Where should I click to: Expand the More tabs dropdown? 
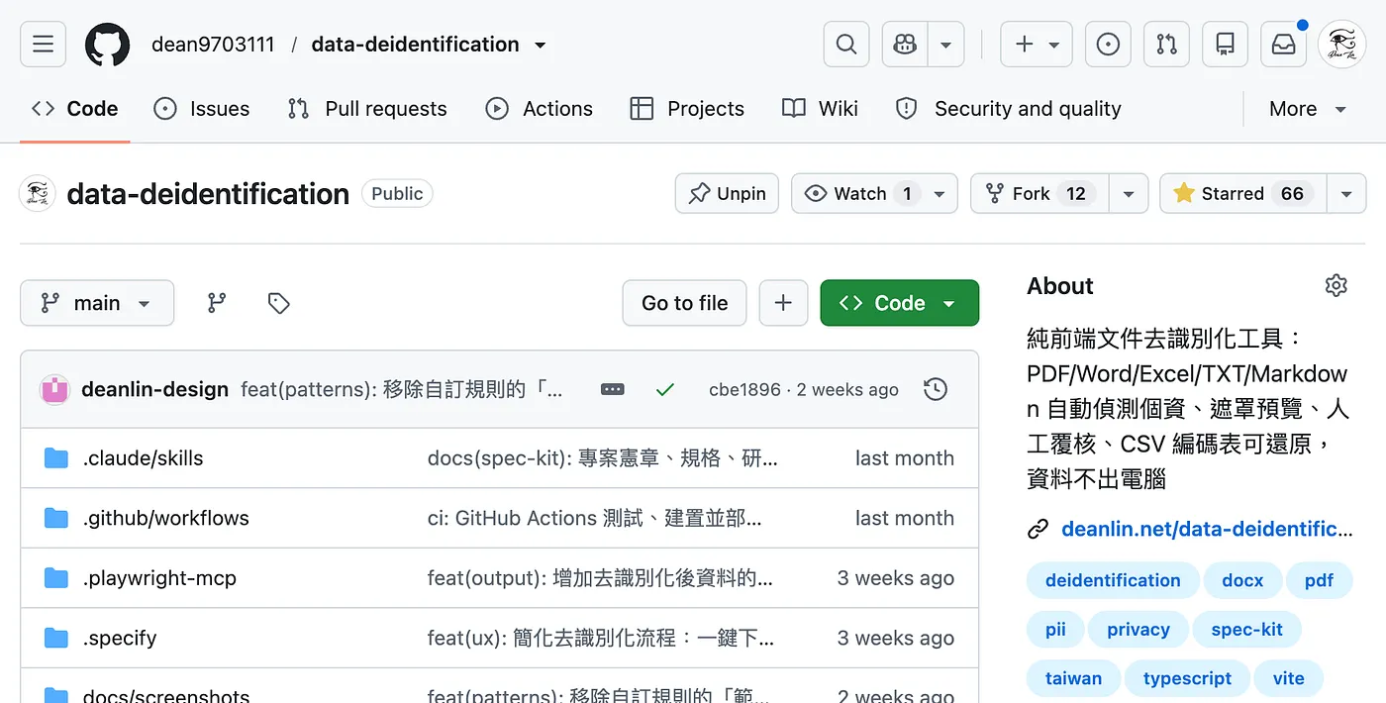(x=1308, y=109)
